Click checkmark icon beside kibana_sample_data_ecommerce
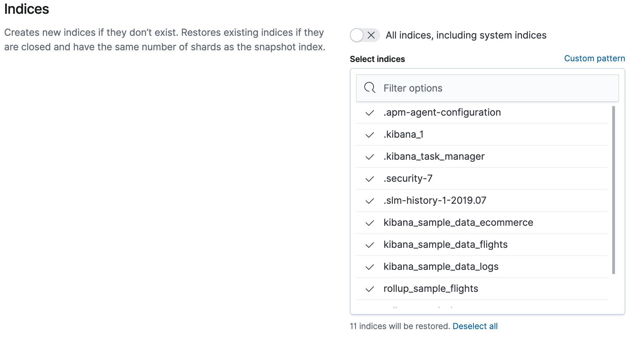The height and width of the screenshot is (338, 637). click(x=369, y=223)
